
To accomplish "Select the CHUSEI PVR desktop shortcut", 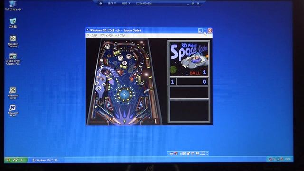I will pos(13,59).
